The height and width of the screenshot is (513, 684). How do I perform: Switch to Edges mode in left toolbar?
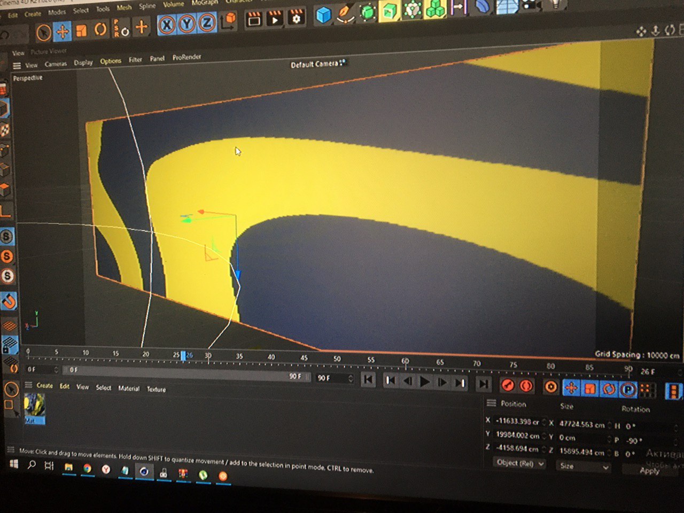4,170
